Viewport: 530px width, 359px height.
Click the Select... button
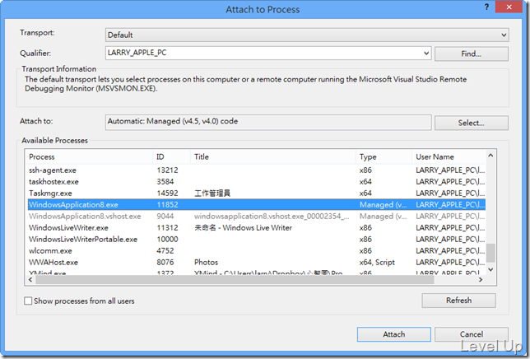click(472, 123)
